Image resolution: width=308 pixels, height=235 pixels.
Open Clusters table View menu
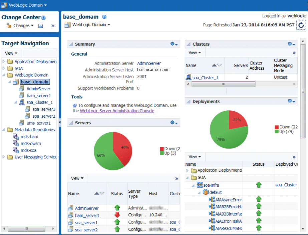pyautogui.click(x=195, y=53)
